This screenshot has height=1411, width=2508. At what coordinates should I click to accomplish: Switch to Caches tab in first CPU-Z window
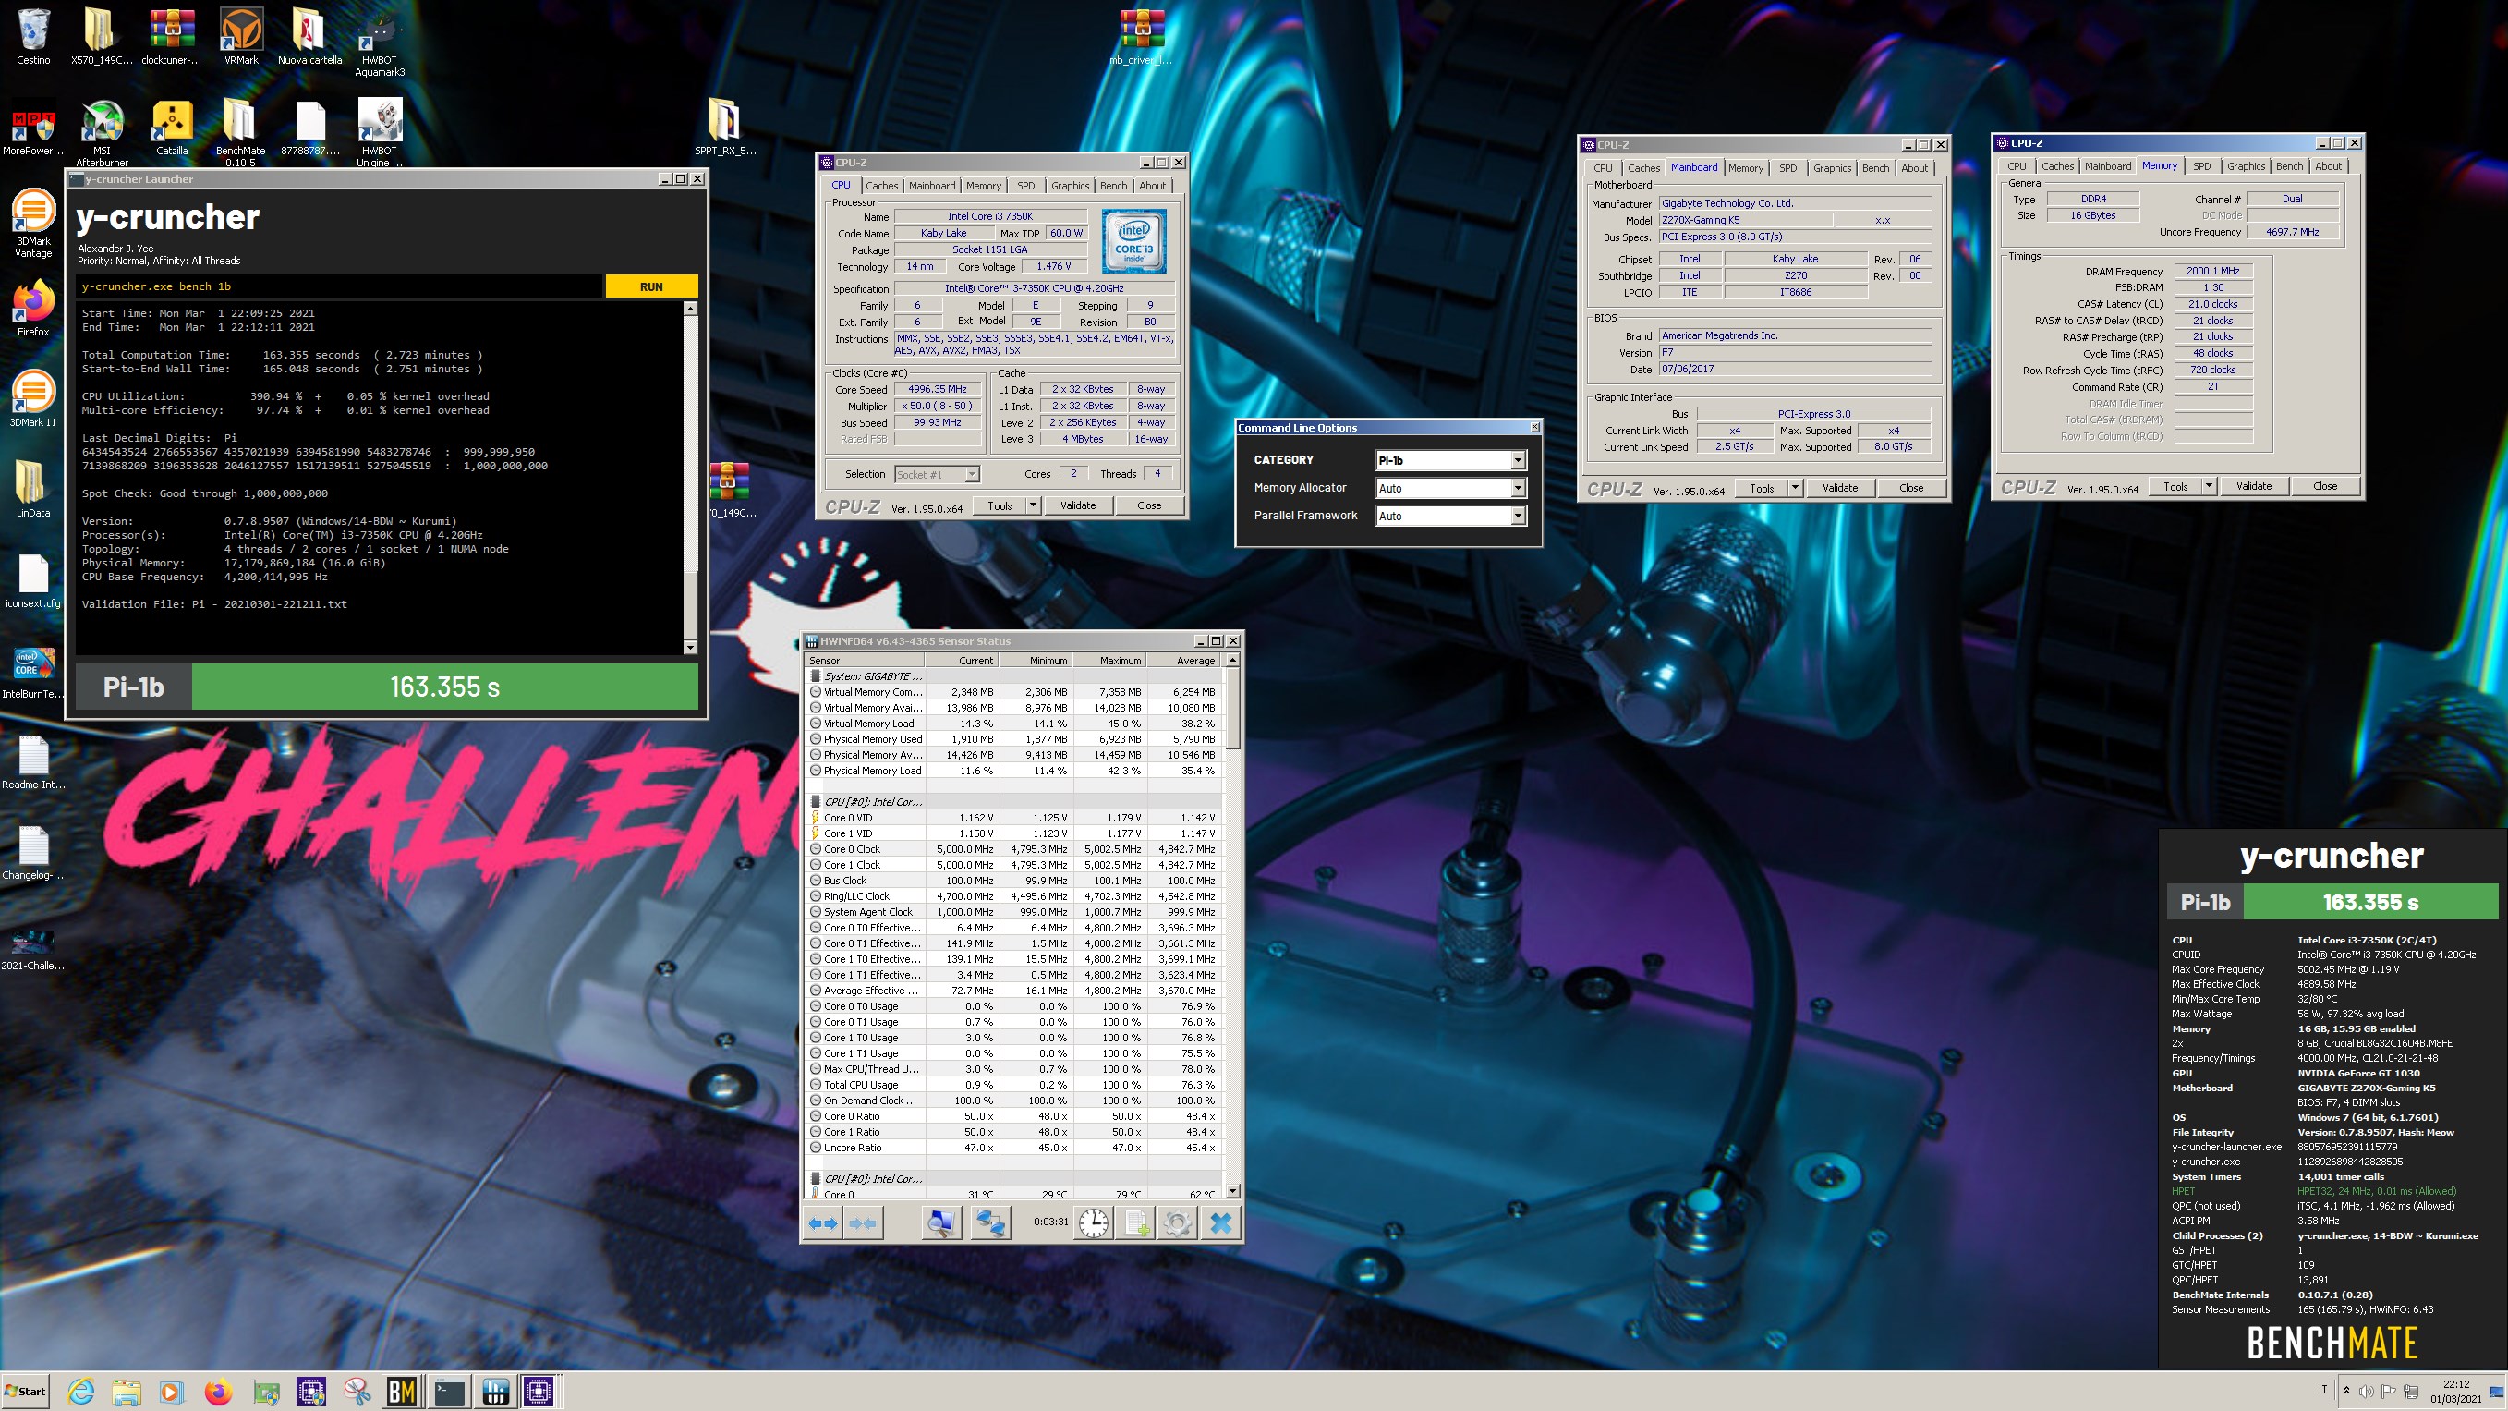[882, 186]
